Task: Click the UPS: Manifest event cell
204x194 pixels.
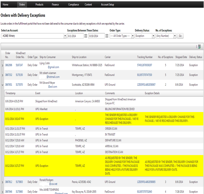Action: (41, 109)
